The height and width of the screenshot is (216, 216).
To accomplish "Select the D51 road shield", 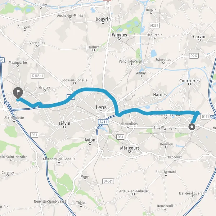I will click(34, 135).
